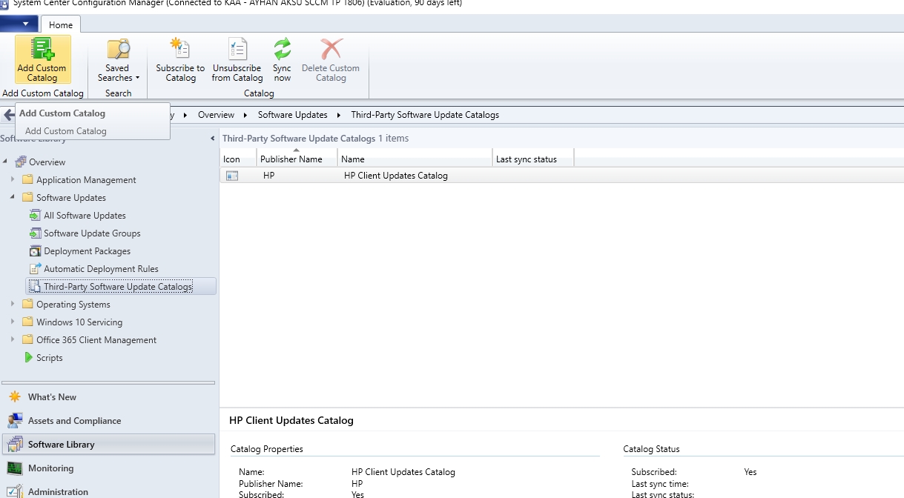Open the Assets and Compliance workspace

point(74,421)
